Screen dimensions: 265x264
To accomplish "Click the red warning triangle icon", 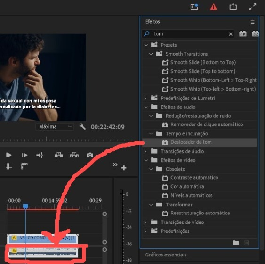I will tap(213, 7).
